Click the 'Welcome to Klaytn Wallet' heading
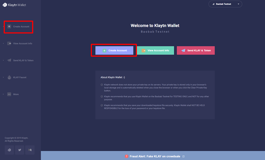Screen dimensions: 265x160 [x=155, y=26]
